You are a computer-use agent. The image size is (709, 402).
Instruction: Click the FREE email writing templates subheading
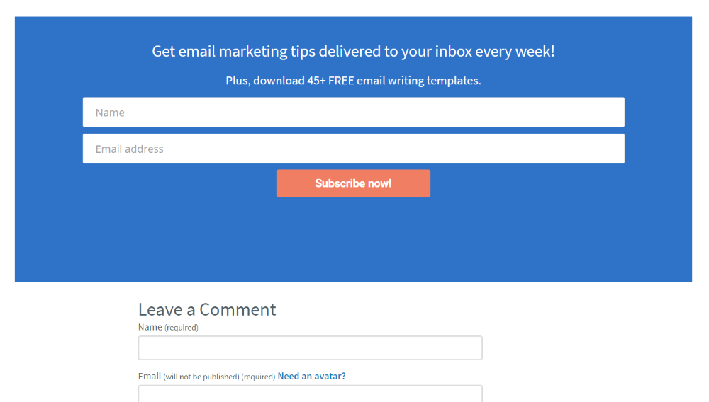point(353,81)
